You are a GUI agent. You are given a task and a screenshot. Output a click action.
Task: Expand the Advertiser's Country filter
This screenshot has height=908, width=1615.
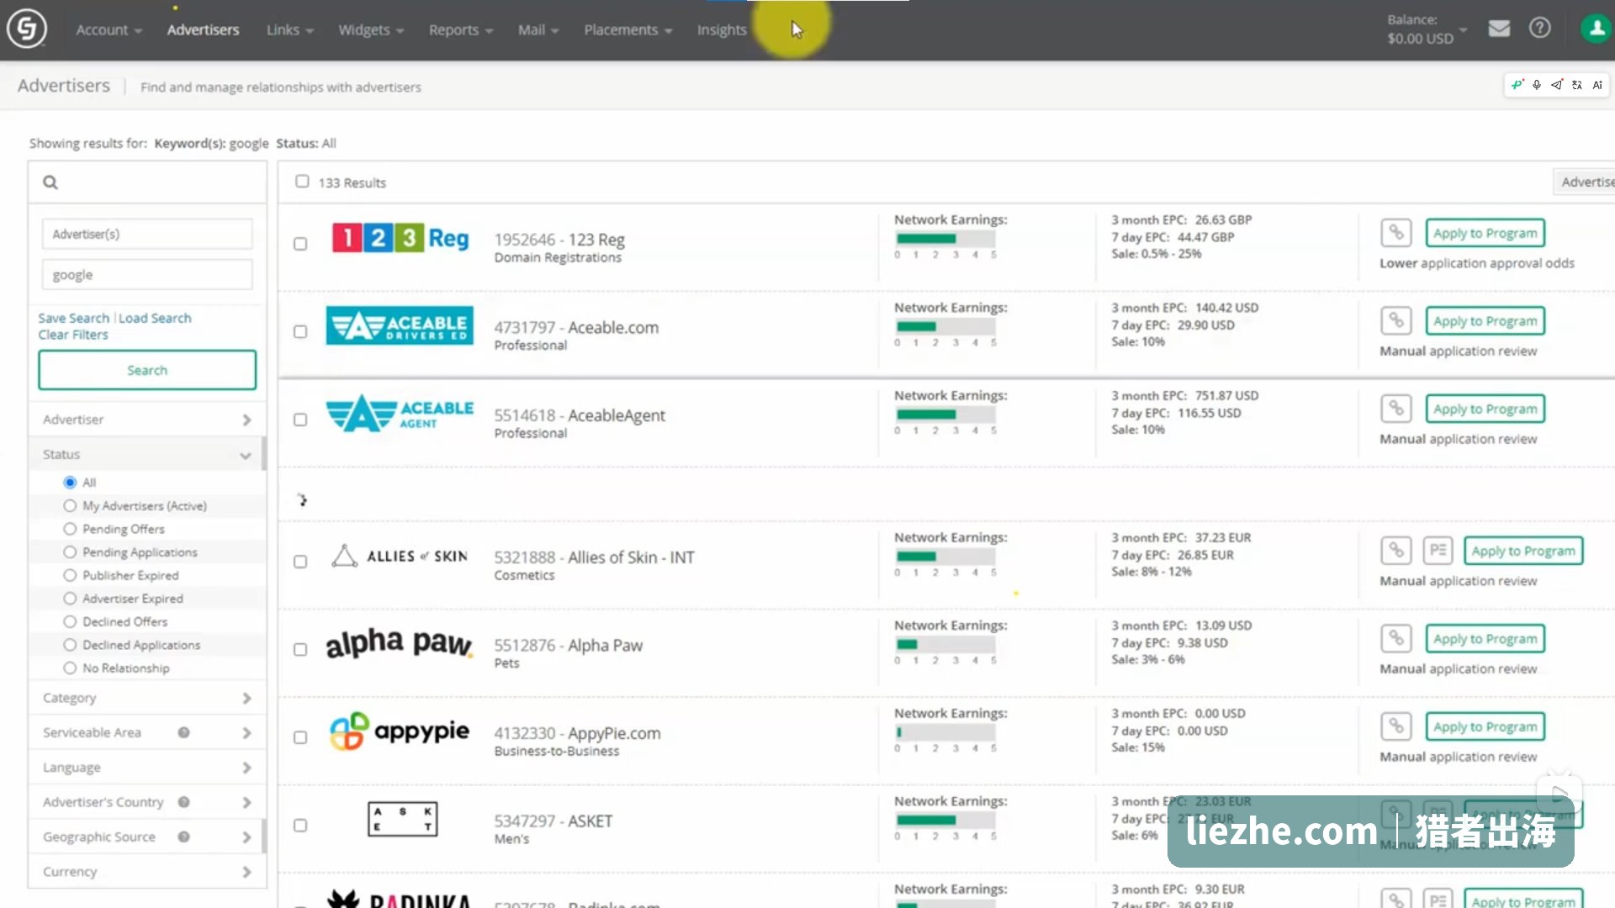[x=147, y=802]
